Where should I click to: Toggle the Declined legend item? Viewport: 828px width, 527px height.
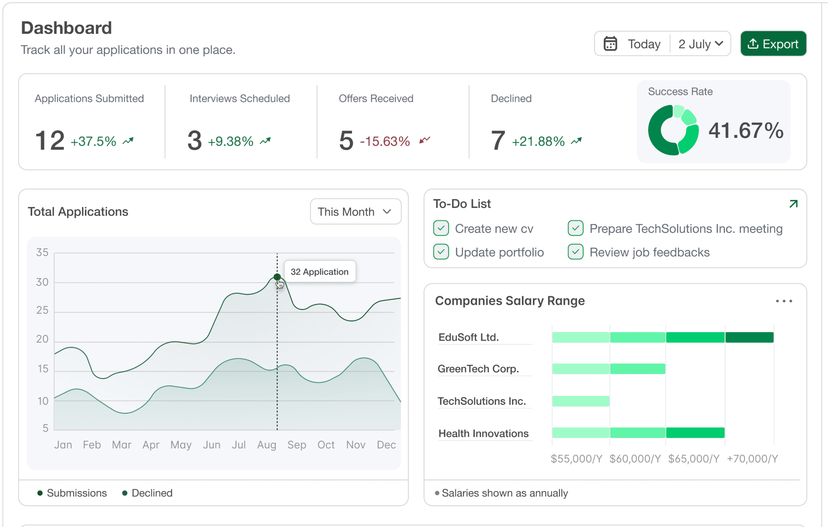click(x=147, y=493)
